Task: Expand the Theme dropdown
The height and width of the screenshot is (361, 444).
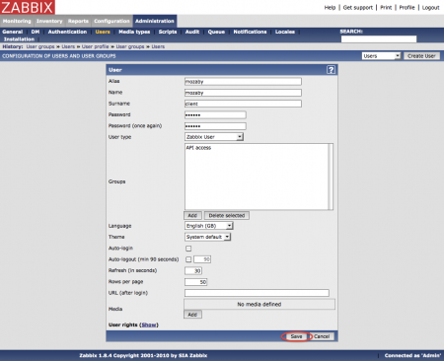Action: [207, 237]
